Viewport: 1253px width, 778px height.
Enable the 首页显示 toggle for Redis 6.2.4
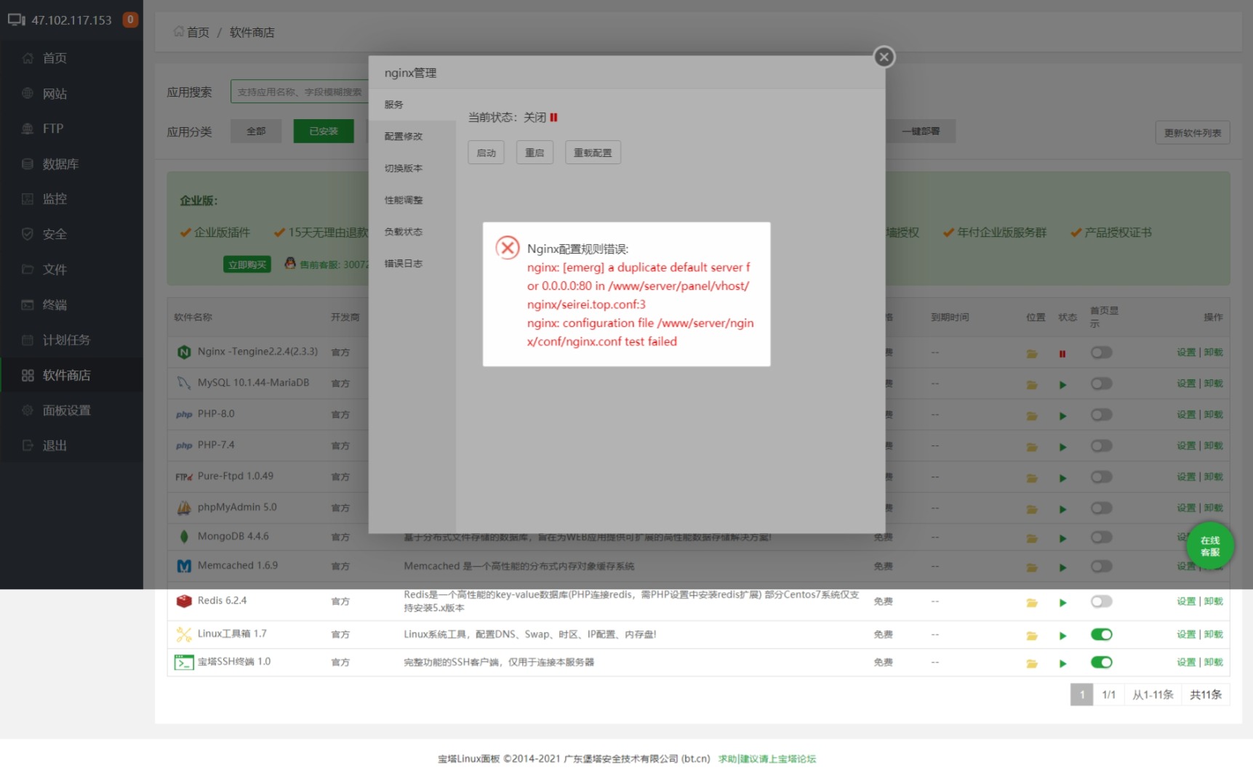(1101, 602)
